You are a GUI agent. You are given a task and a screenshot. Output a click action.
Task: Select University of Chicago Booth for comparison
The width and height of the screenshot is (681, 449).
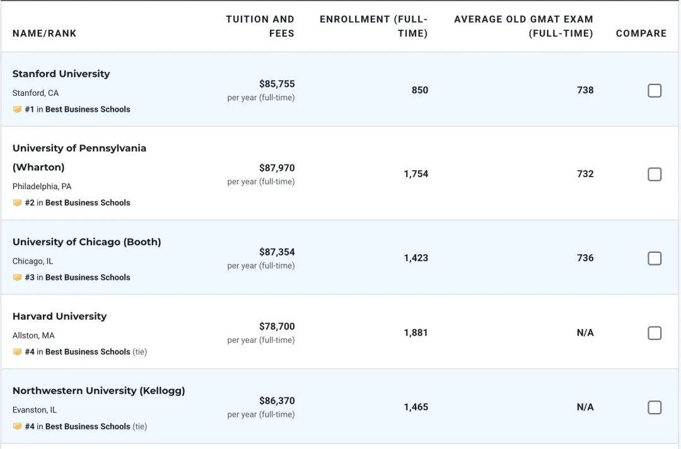coord(655,259)
